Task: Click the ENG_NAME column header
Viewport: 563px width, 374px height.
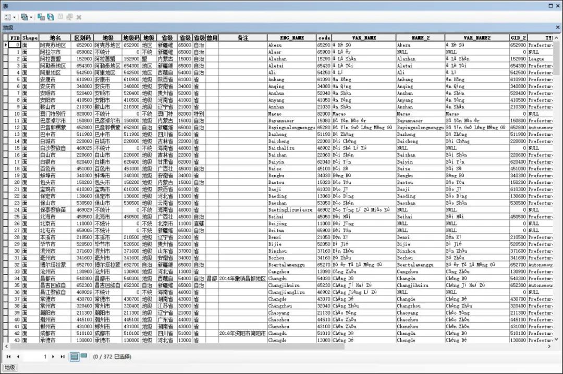Action: pyautogui.click(x=291, y=38)
